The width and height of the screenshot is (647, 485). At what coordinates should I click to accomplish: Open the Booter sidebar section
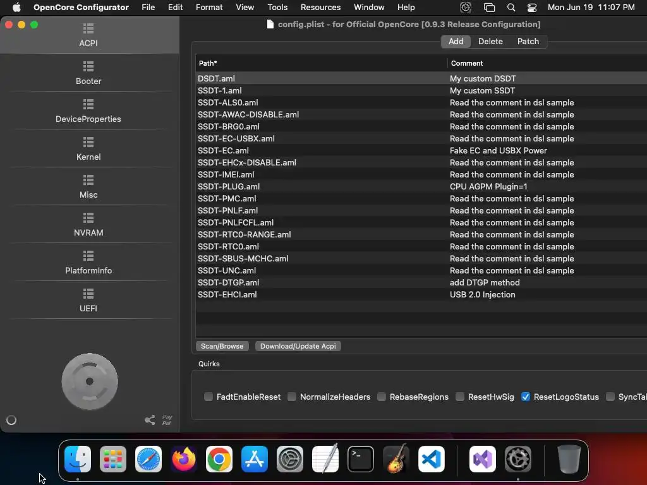point(88,73)
